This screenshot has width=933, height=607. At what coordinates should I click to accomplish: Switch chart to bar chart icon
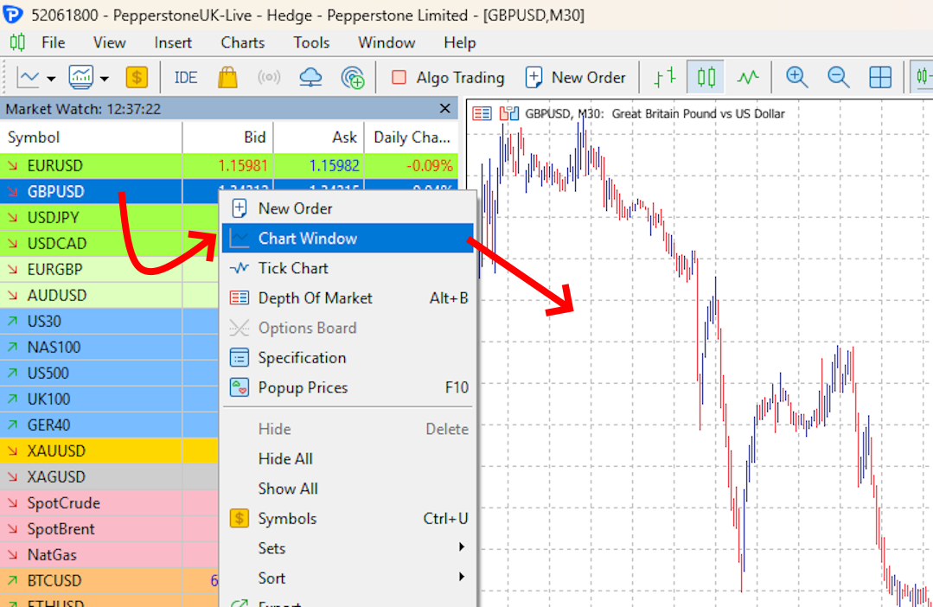[x=665, y=77]
